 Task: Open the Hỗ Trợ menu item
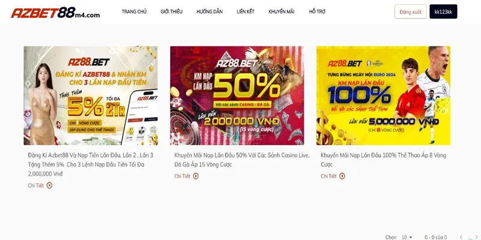pyautogui.click(x=317, y=11)
